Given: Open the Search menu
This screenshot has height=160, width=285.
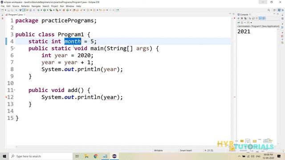Looking at the screenshot, I should (46, 6).
